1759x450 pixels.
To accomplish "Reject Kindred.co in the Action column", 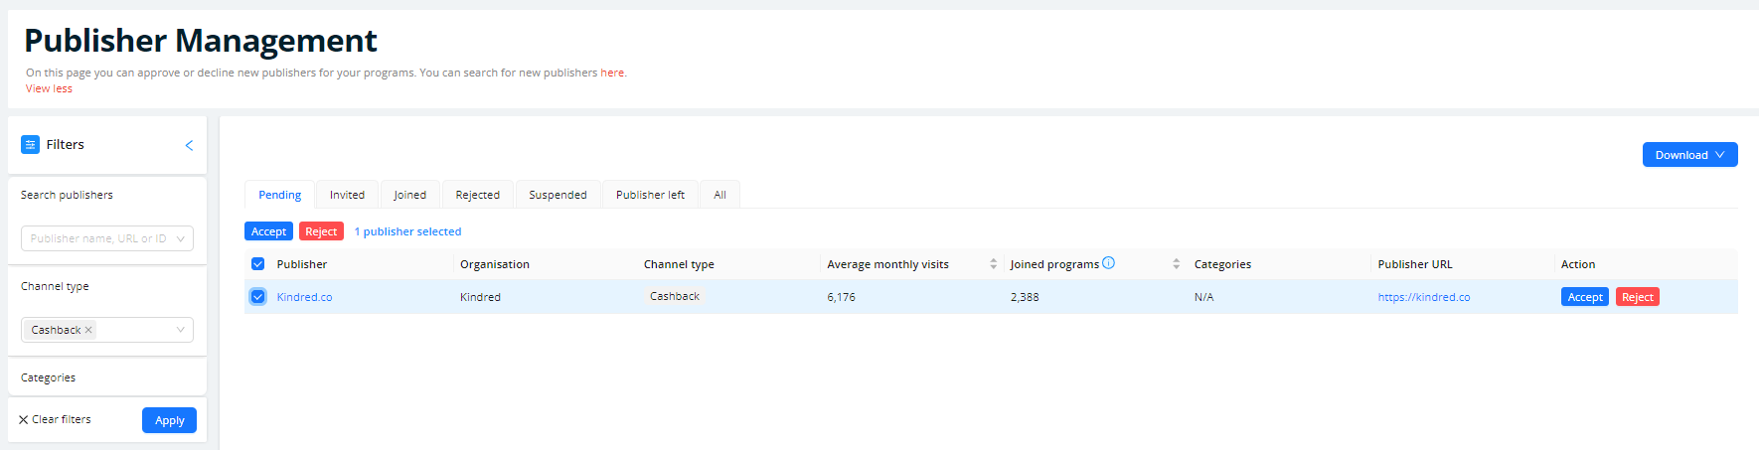I will click(x=1637, y=297).
